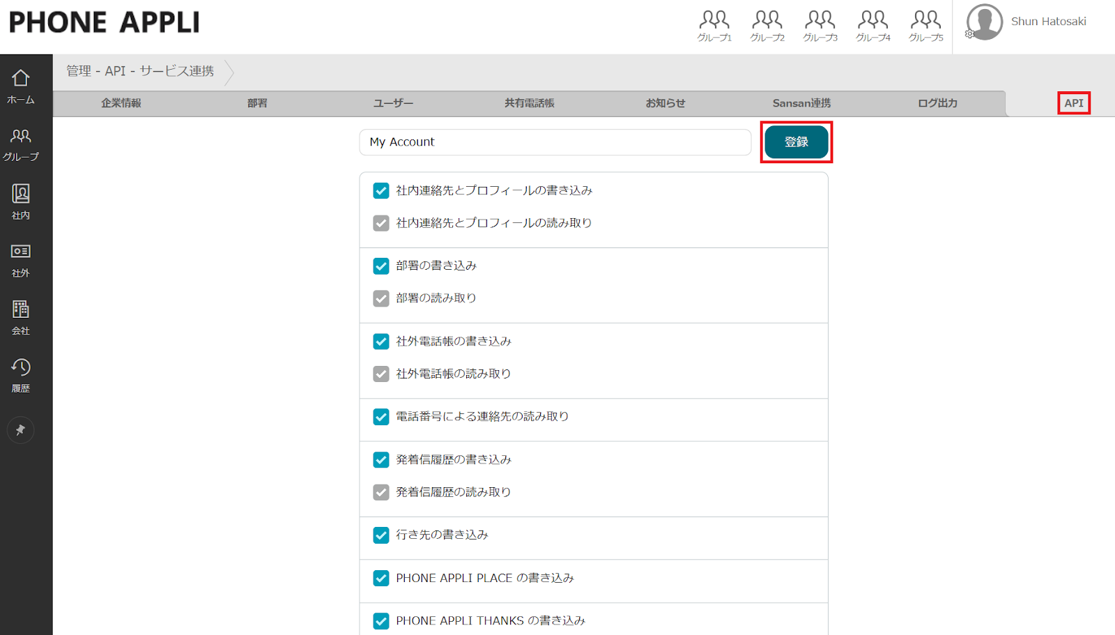Switch to the 部署 tab

[x=257, y=103]
